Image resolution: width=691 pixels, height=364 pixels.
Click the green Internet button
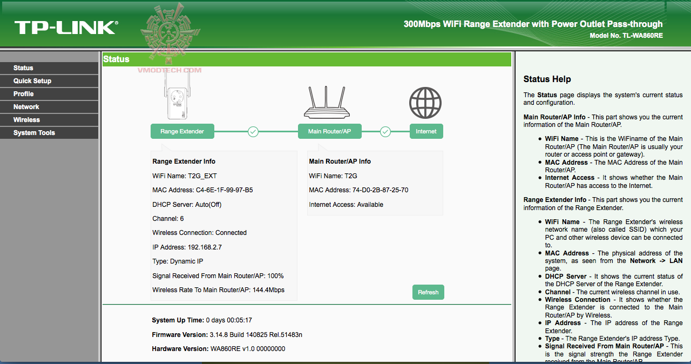coord(426,131)
